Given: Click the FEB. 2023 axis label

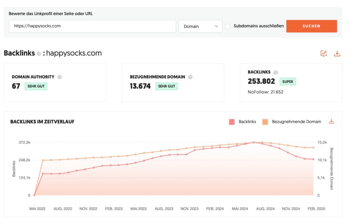Looking at the screenshot, I should (114, 209).
